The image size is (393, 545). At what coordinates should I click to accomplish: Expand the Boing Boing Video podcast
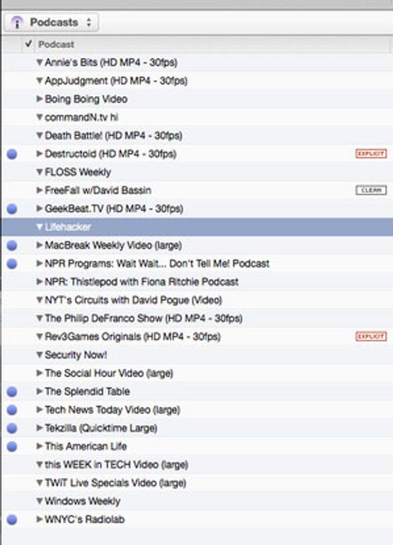pyautogui.click(x=39, y=99)
